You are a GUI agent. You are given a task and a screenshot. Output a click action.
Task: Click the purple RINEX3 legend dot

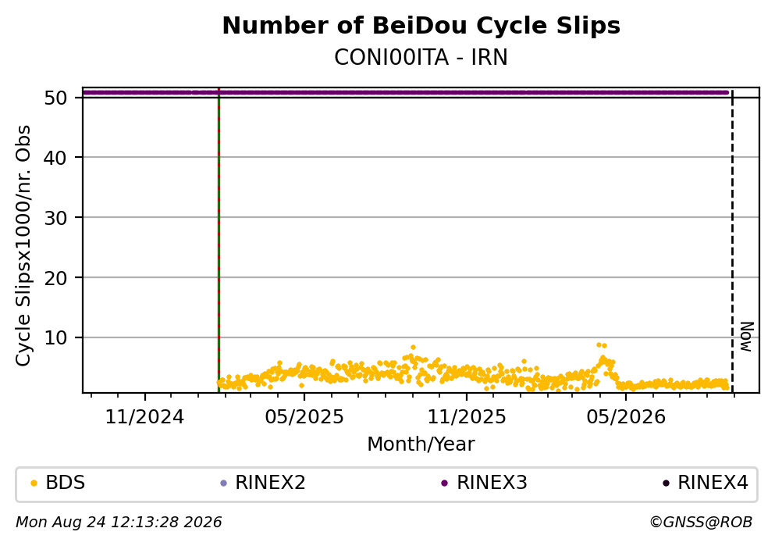(x=444, y=484)
